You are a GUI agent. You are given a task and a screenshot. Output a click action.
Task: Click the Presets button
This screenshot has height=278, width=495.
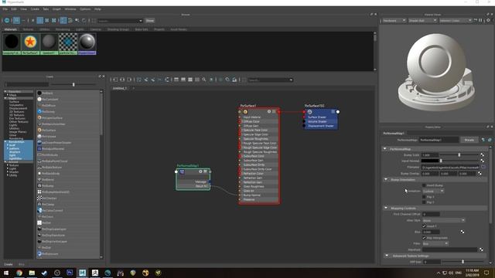click(x=469, y=140)
